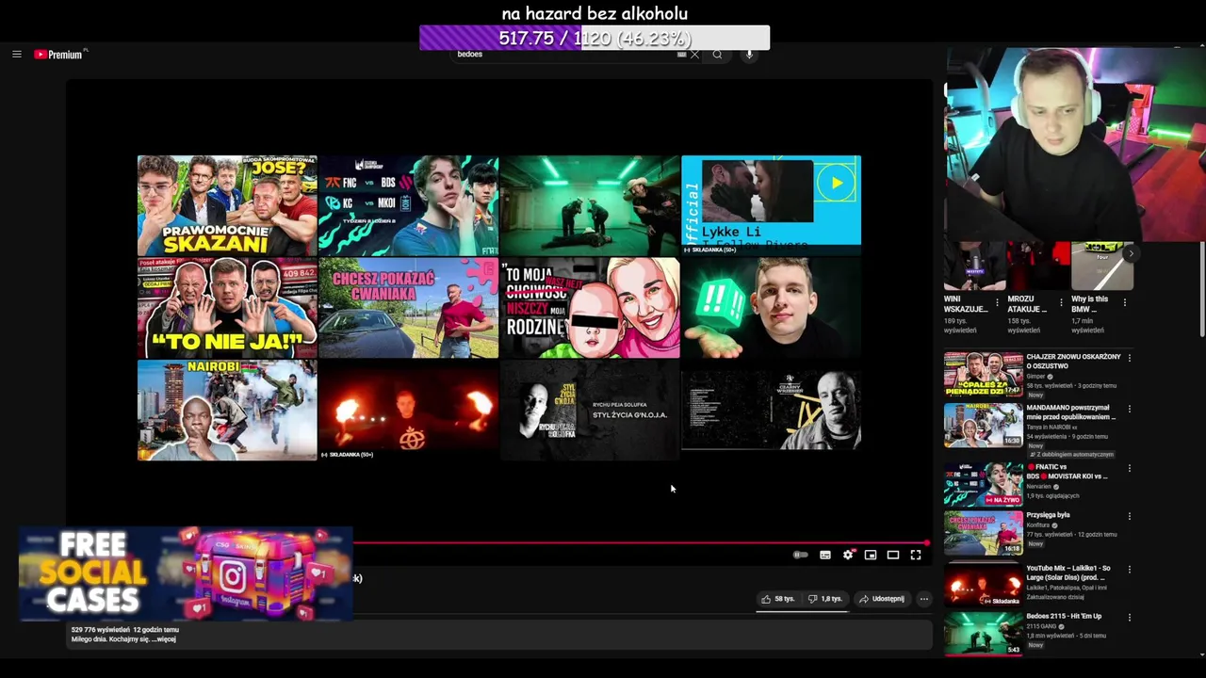Open the live 'FNATIC vs BDS' stream
Screen dimensions: 1206x678
pyautogui.click(x=1067, y=471)
